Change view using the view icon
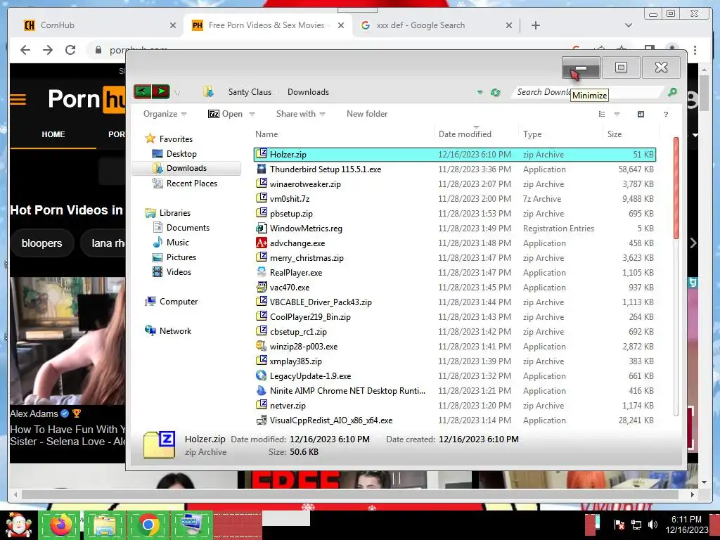 [602, 115]
